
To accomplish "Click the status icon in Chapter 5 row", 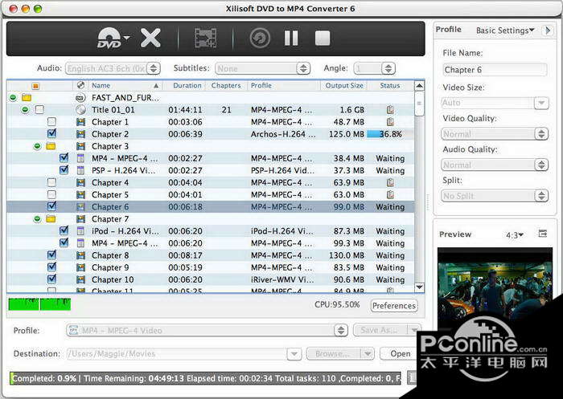I will click(390, 194).
